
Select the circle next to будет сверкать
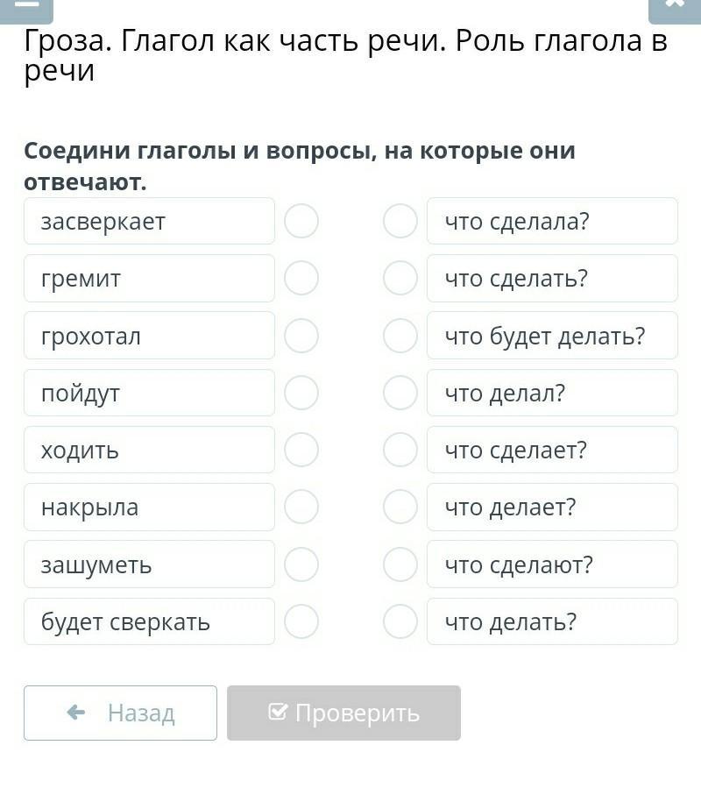coord(301,621)
